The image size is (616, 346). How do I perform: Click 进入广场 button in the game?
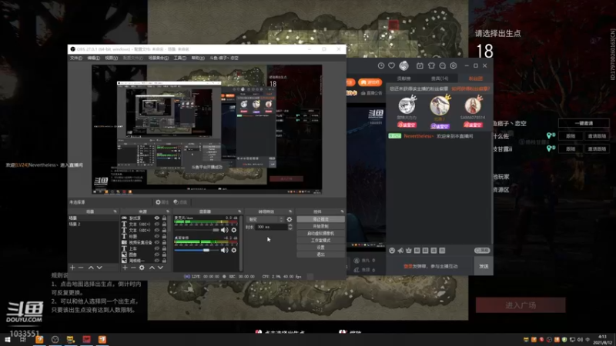tap(521, 305)
